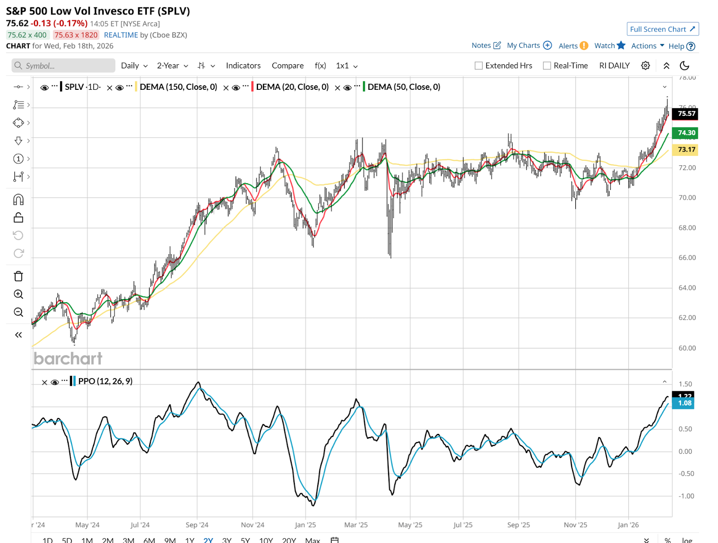Hide the PPO (12, 26, 9) indicator
This screenshot has width=718, height=543.
pyautogui.click(x=55, y=382)
